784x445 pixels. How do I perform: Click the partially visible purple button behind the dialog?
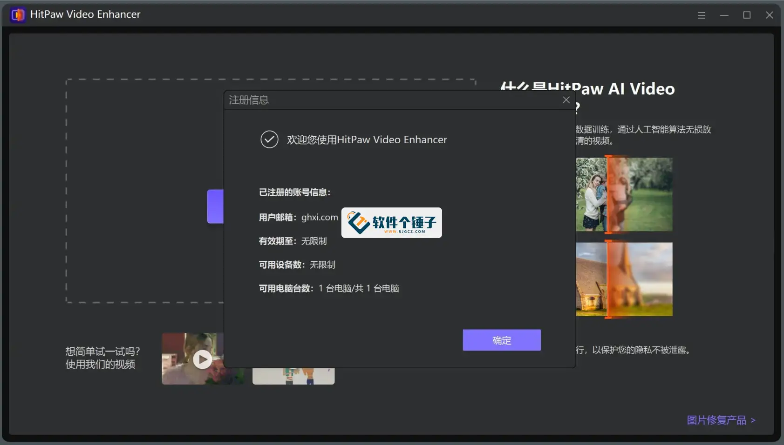pos(217,206)
